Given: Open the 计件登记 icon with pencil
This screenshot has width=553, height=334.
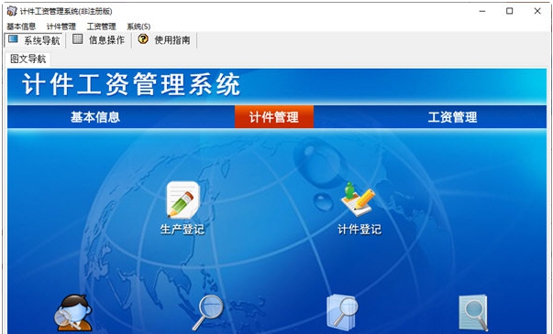Looking at the screenshot, I should [x=358, y=199].
